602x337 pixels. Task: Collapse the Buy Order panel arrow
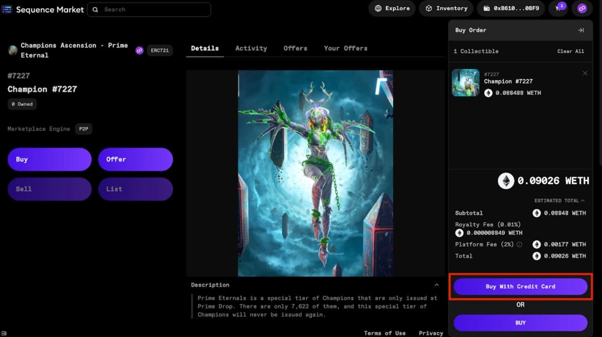pyautogui.click(x=580, y=30)
